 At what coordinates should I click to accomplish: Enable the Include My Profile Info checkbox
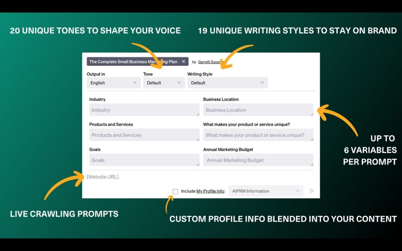tap(175, 191)
